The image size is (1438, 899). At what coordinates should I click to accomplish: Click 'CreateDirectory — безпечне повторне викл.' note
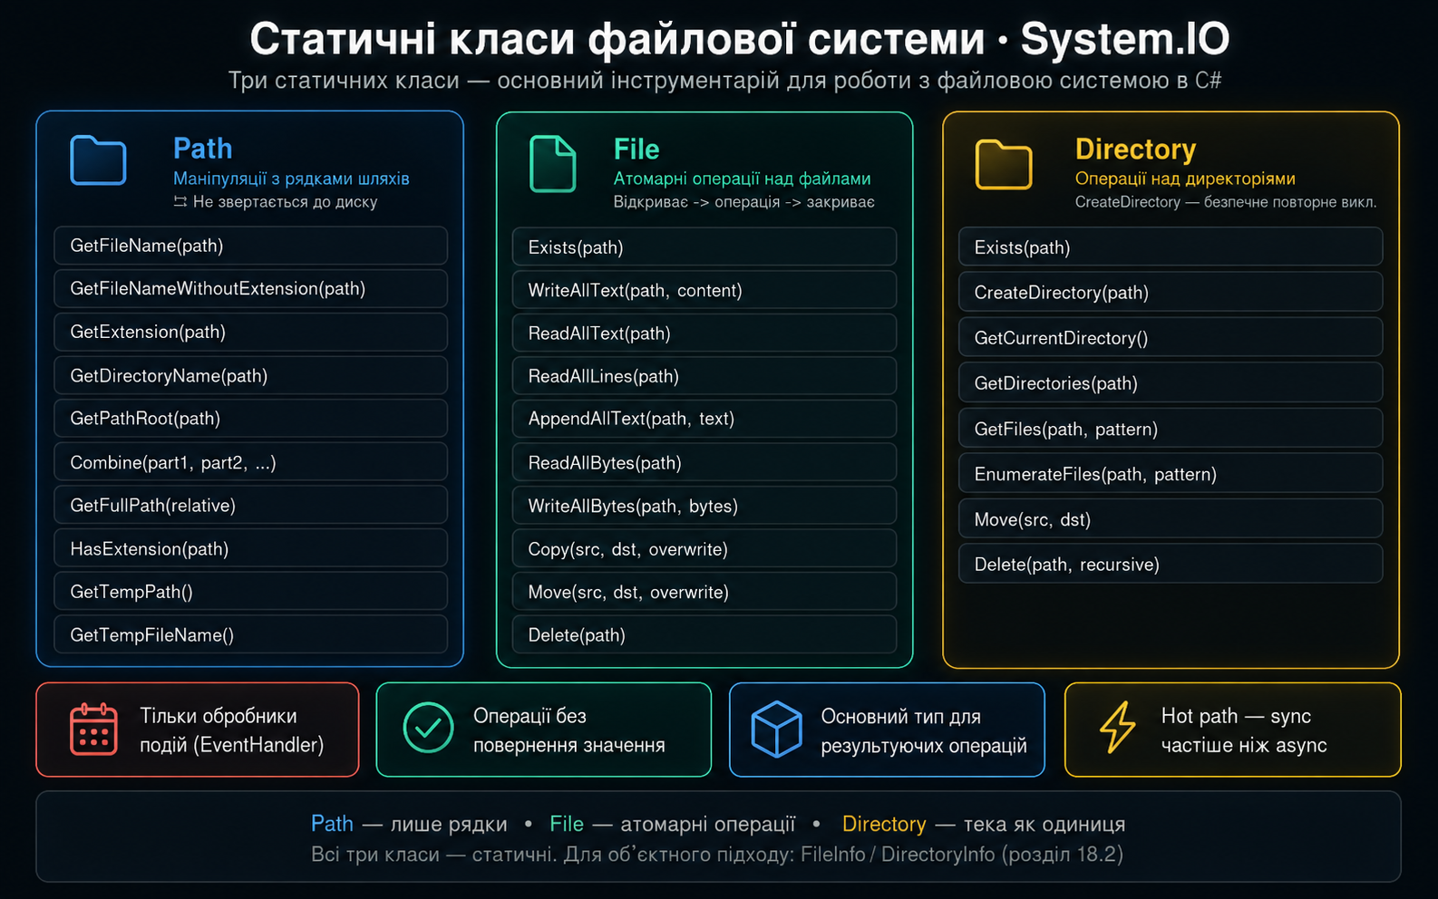(x=1226, y=201)
